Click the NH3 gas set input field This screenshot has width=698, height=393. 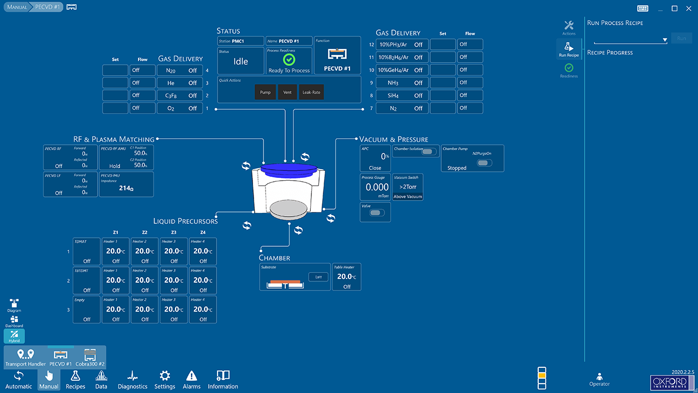pyautogui.click(x=443, y=82)
